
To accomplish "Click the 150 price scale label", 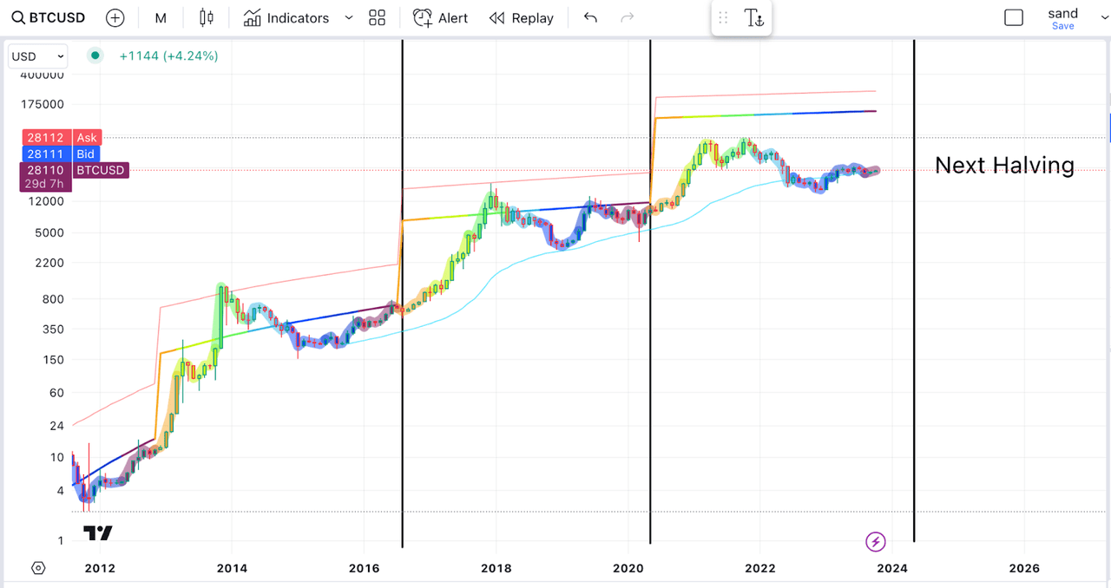I will click(52, 360).
